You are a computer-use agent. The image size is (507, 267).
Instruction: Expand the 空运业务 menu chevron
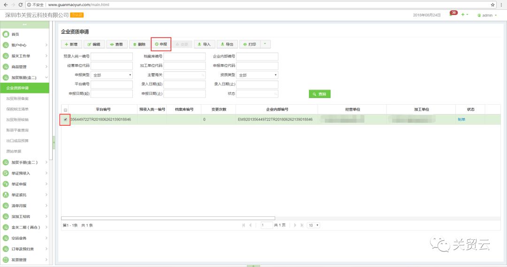pos(46,238)
